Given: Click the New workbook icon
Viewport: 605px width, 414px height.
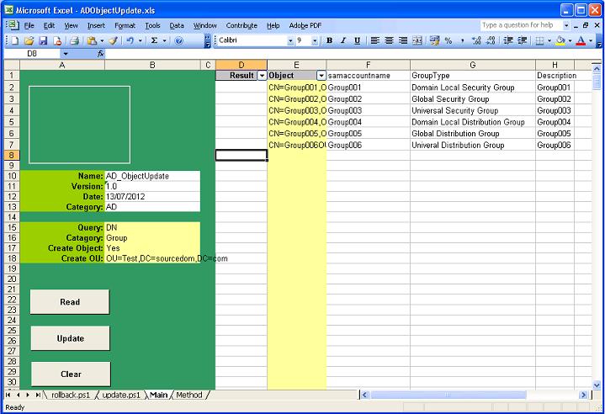Looking at the screenshot, I should tap(15, 40).
